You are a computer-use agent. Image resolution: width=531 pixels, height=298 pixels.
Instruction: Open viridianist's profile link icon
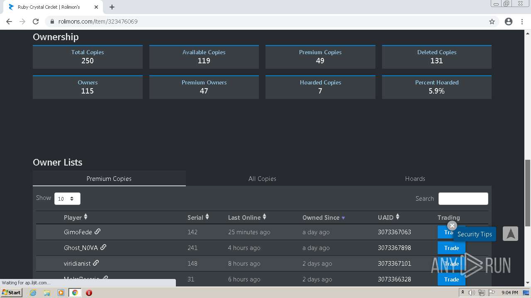coord(96,263)
